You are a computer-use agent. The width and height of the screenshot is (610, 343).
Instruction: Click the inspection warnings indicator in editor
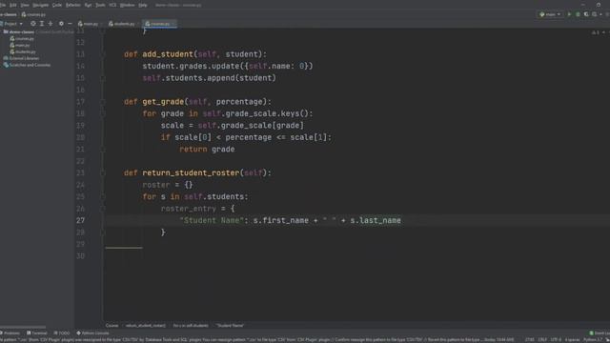[596, 32]
